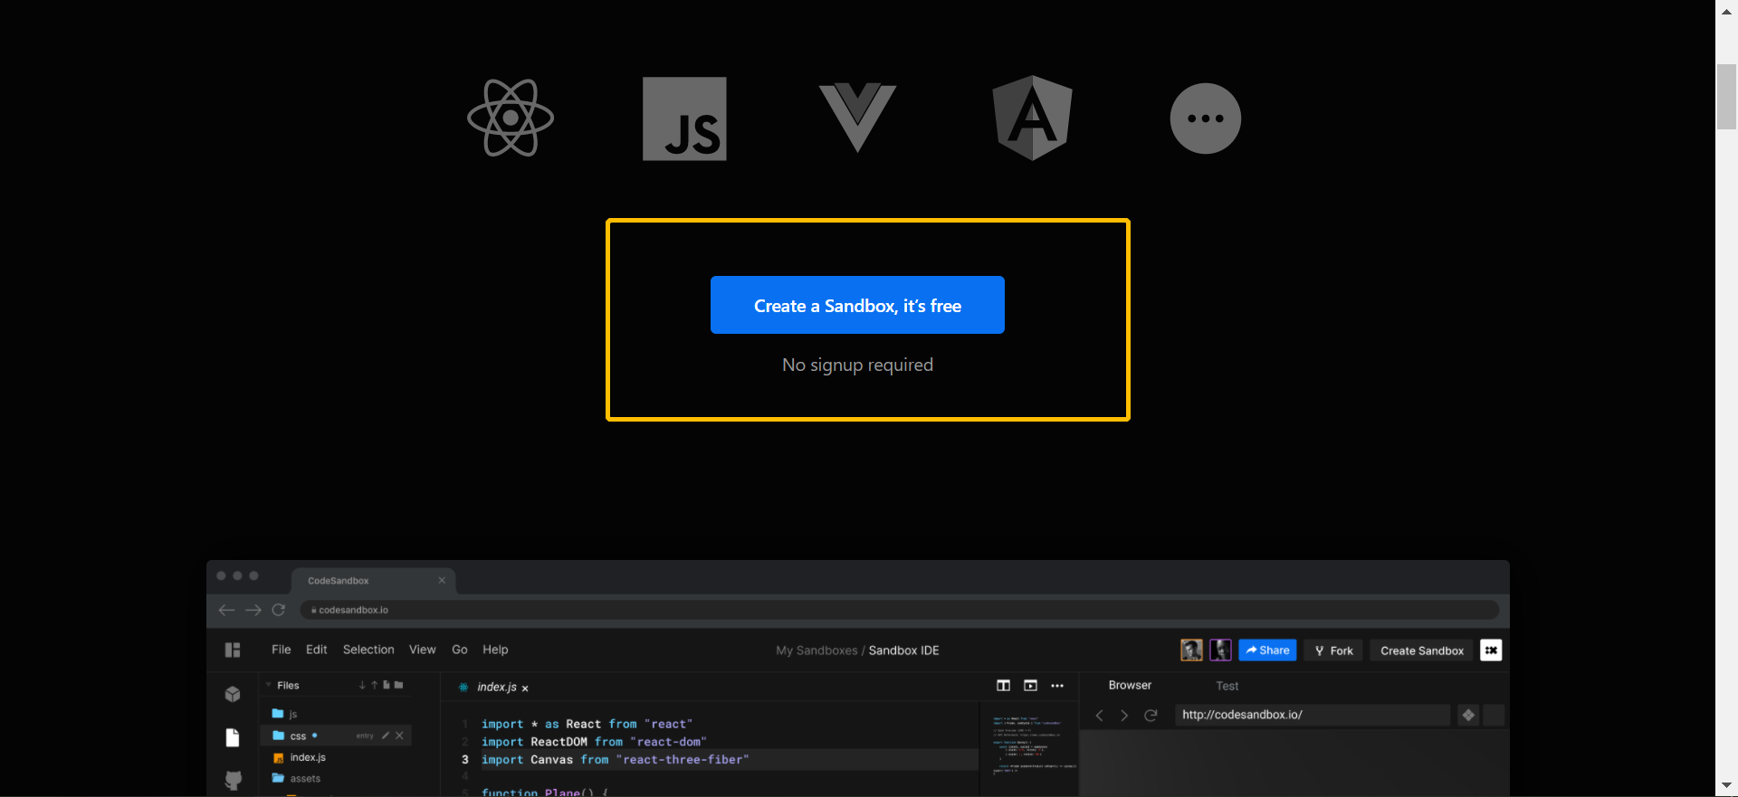The height and width of the screenshot is (797, 1738).
Task: Open the Selection menu
Action: (x=368, y=650)
